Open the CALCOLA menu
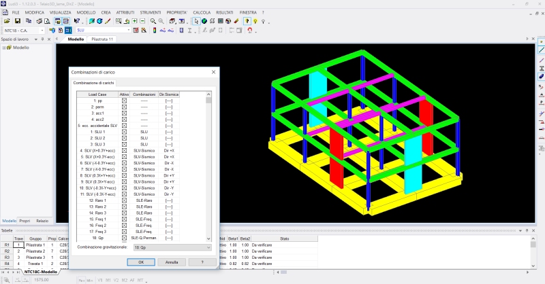Screen dimensions: 545x284 point(202,12)
